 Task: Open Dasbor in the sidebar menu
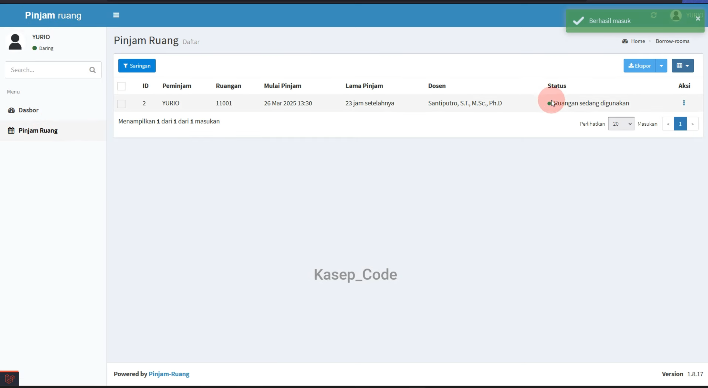(53, 110)
